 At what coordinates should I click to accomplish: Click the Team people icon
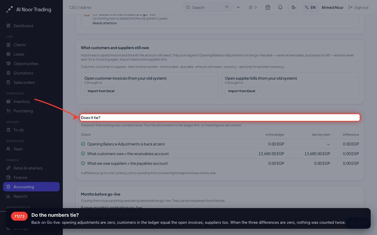tap(8, 149)
